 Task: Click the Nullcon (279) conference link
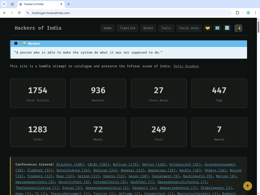[125, 165]
